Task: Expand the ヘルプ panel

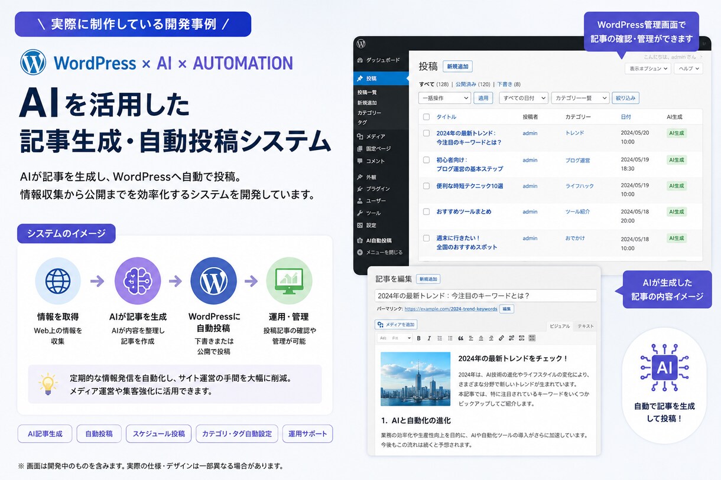Action: (688, 68)
